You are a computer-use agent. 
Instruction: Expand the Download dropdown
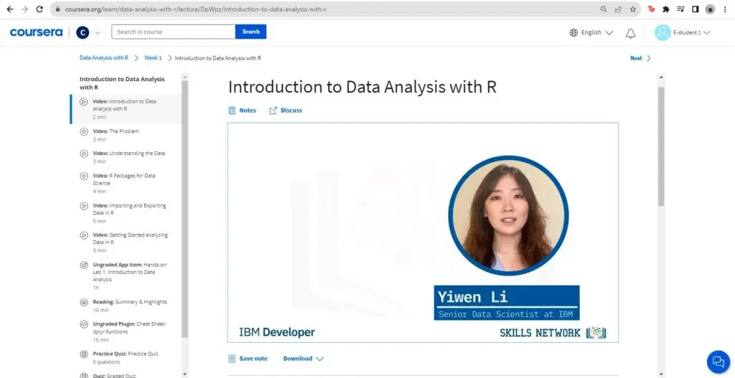click(x=304, y=359)
